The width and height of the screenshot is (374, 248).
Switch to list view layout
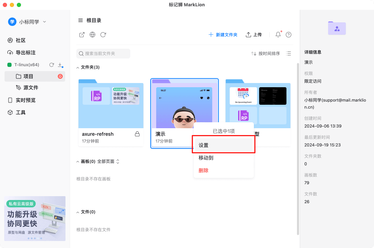pos(288,53)
